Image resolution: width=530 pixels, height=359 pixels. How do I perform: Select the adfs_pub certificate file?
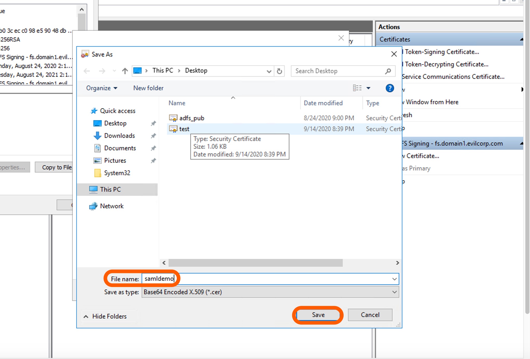(192, 118)
